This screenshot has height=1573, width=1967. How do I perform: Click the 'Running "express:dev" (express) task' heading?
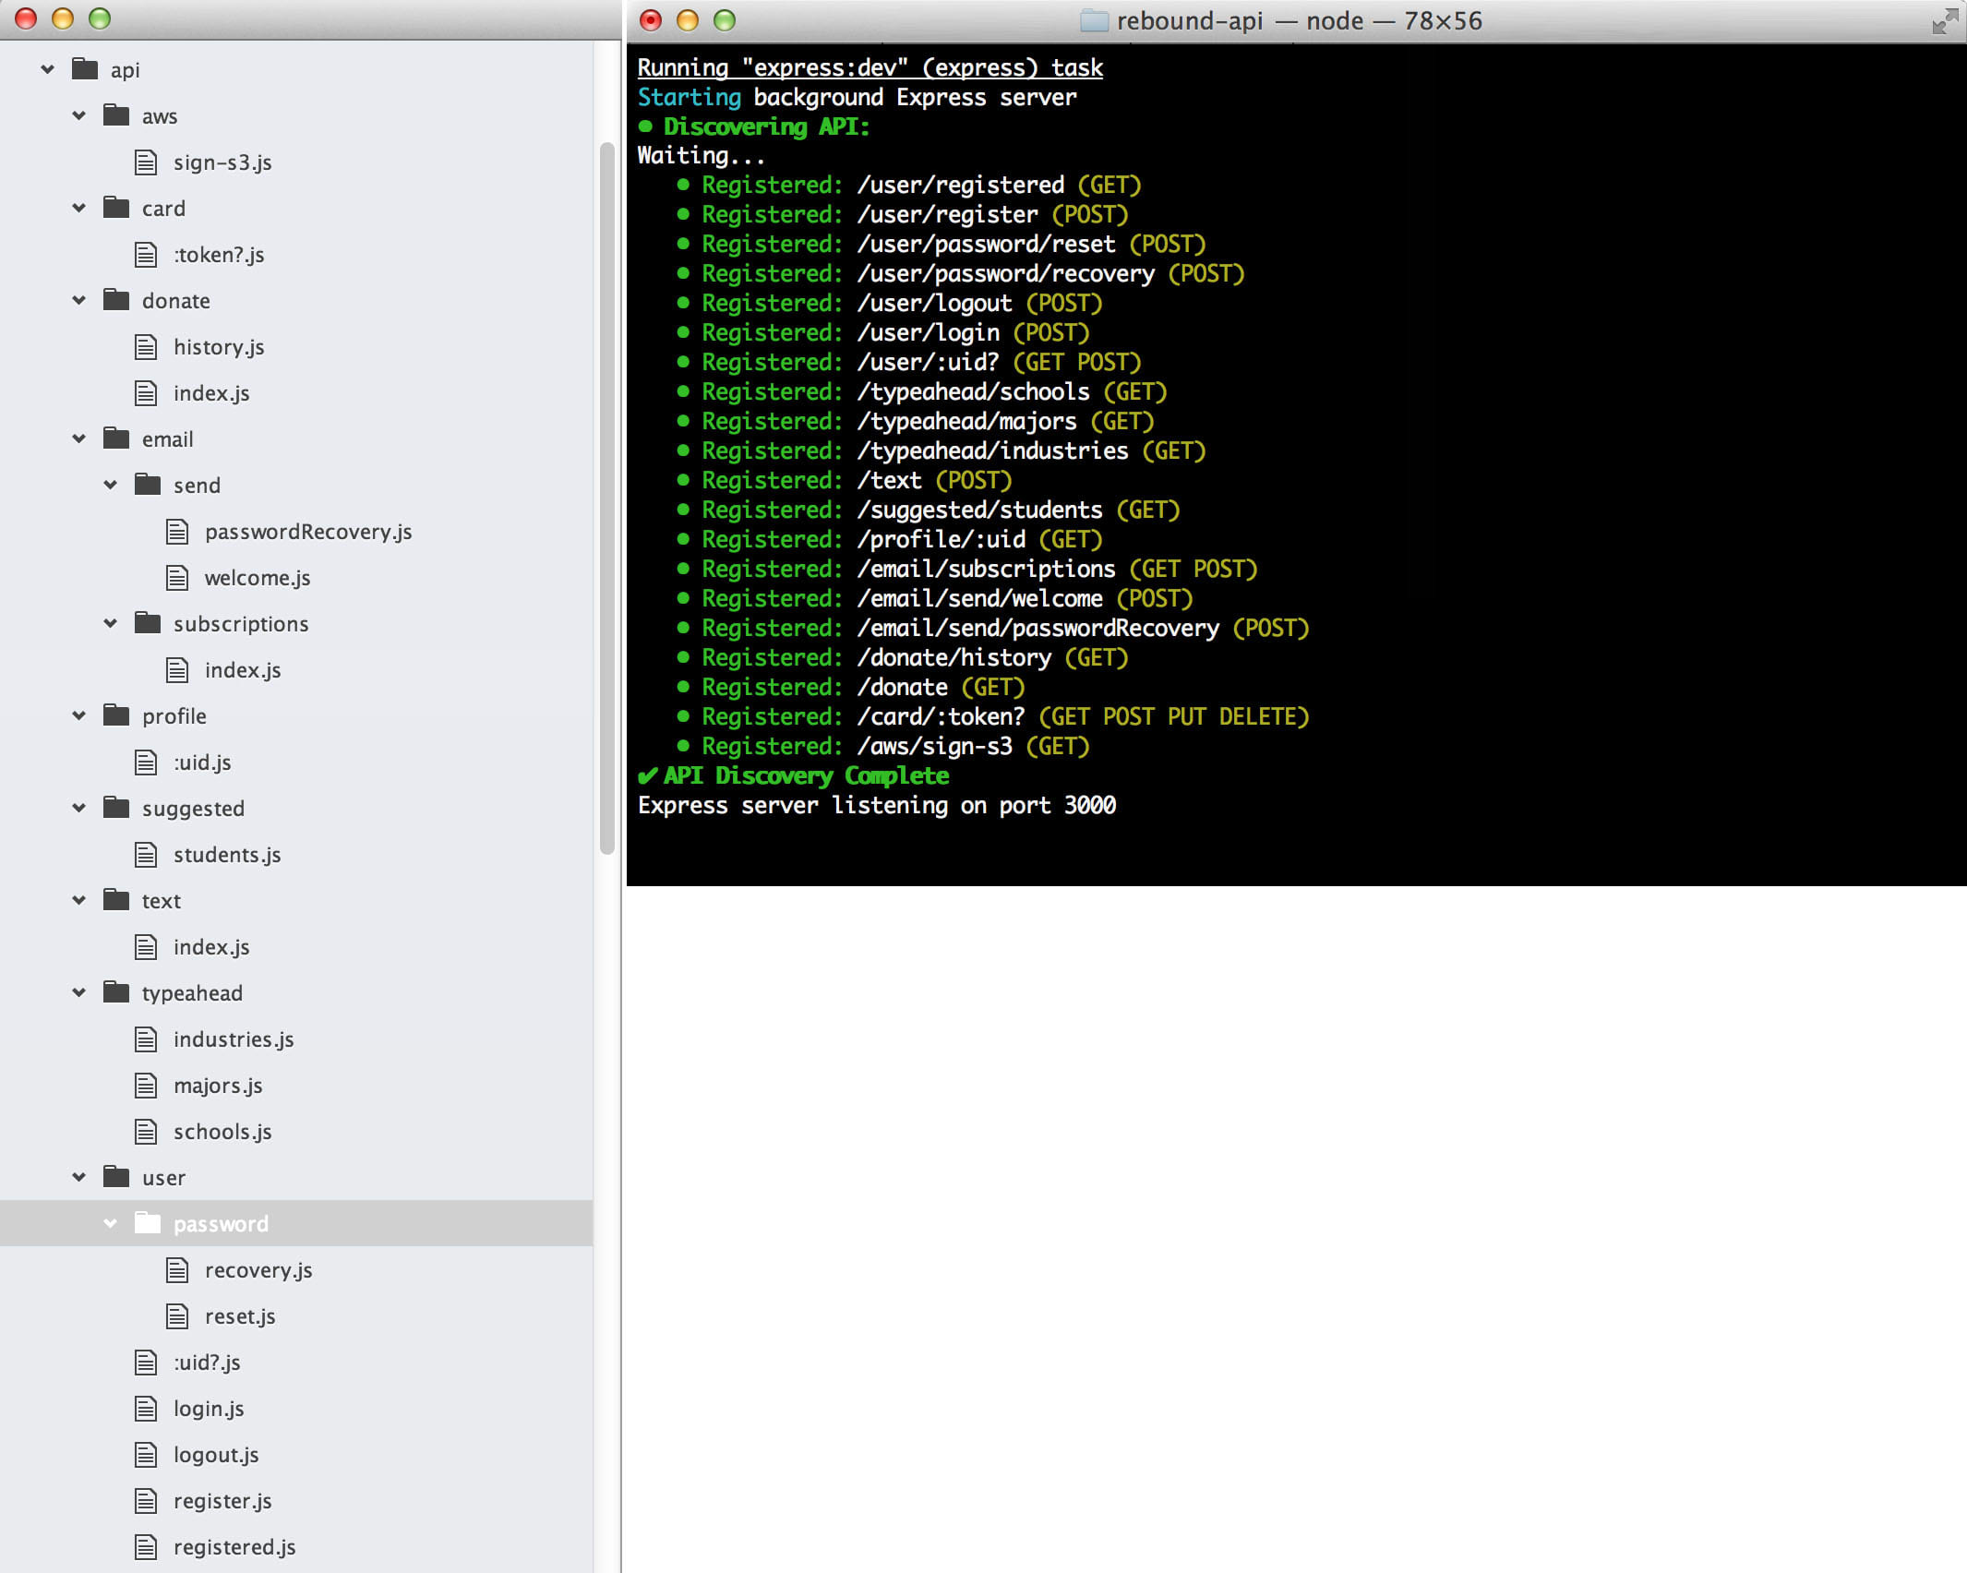(870, 67)
